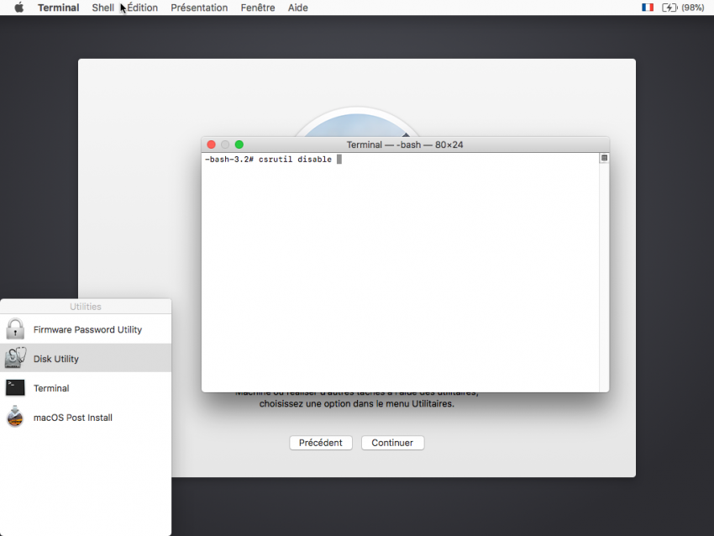Click the Utilities panel header
Viewport: 714px width, 536px height.
point(86,307)
